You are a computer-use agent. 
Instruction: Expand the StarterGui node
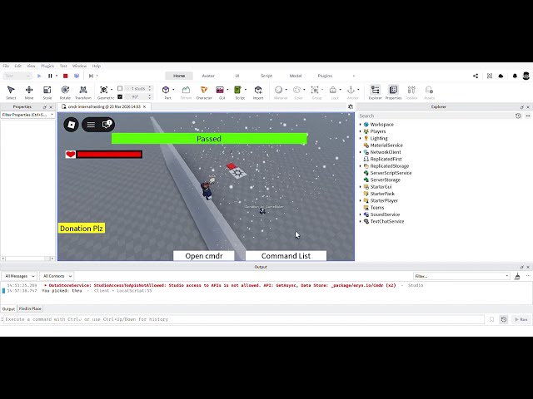coord(361,186)
